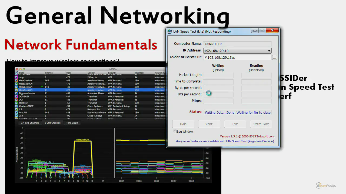This screenshot has height=194, width=346.
Task: Toggle the GSR network checkbox
Action: click(x=17, y=116)
